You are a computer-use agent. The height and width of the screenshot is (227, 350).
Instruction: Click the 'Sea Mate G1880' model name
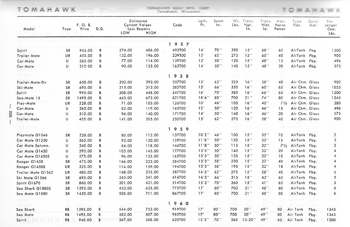click(x=32, y=194)
